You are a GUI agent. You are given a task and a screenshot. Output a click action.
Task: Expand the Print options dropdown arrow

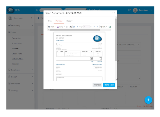pyautogui.click(x=55, y=27)
